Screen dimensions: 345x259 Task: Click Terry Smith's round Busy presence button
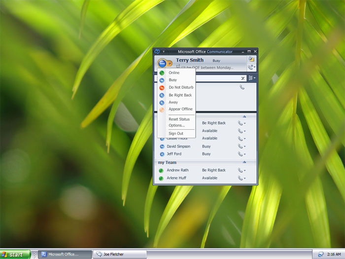162,64
